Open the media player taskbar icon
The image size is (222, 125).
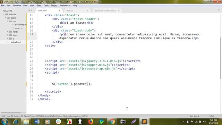coord(48,122)
